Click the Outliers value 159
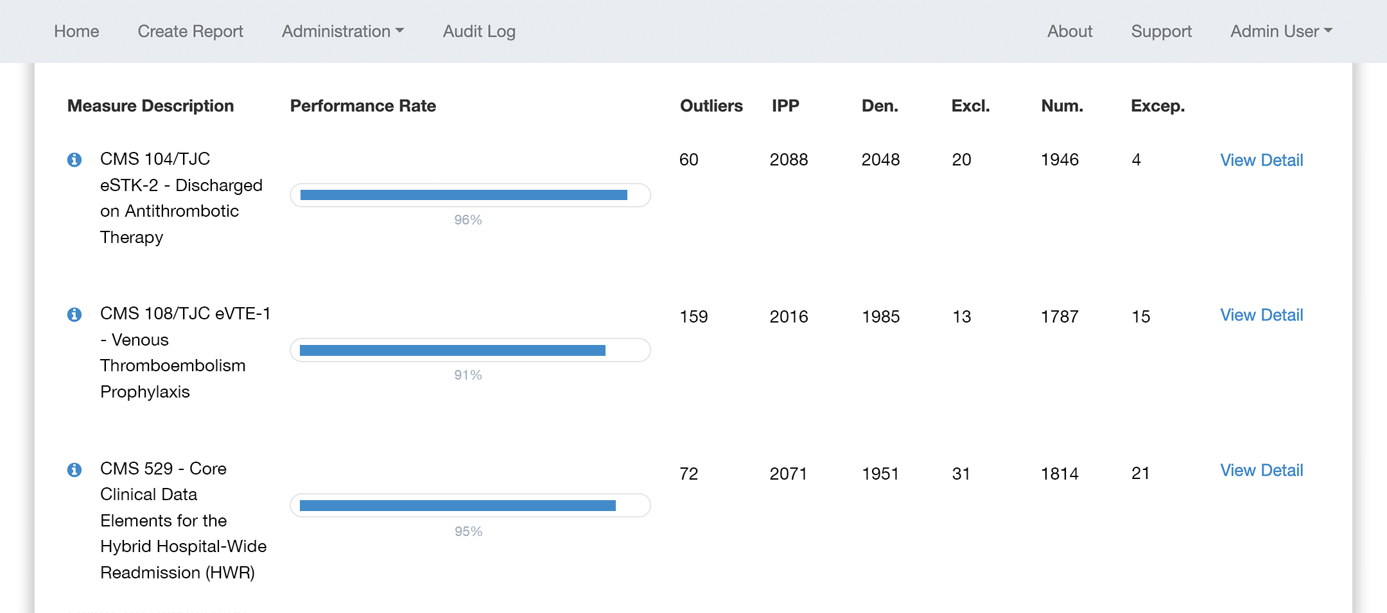 tap(693, 317)
